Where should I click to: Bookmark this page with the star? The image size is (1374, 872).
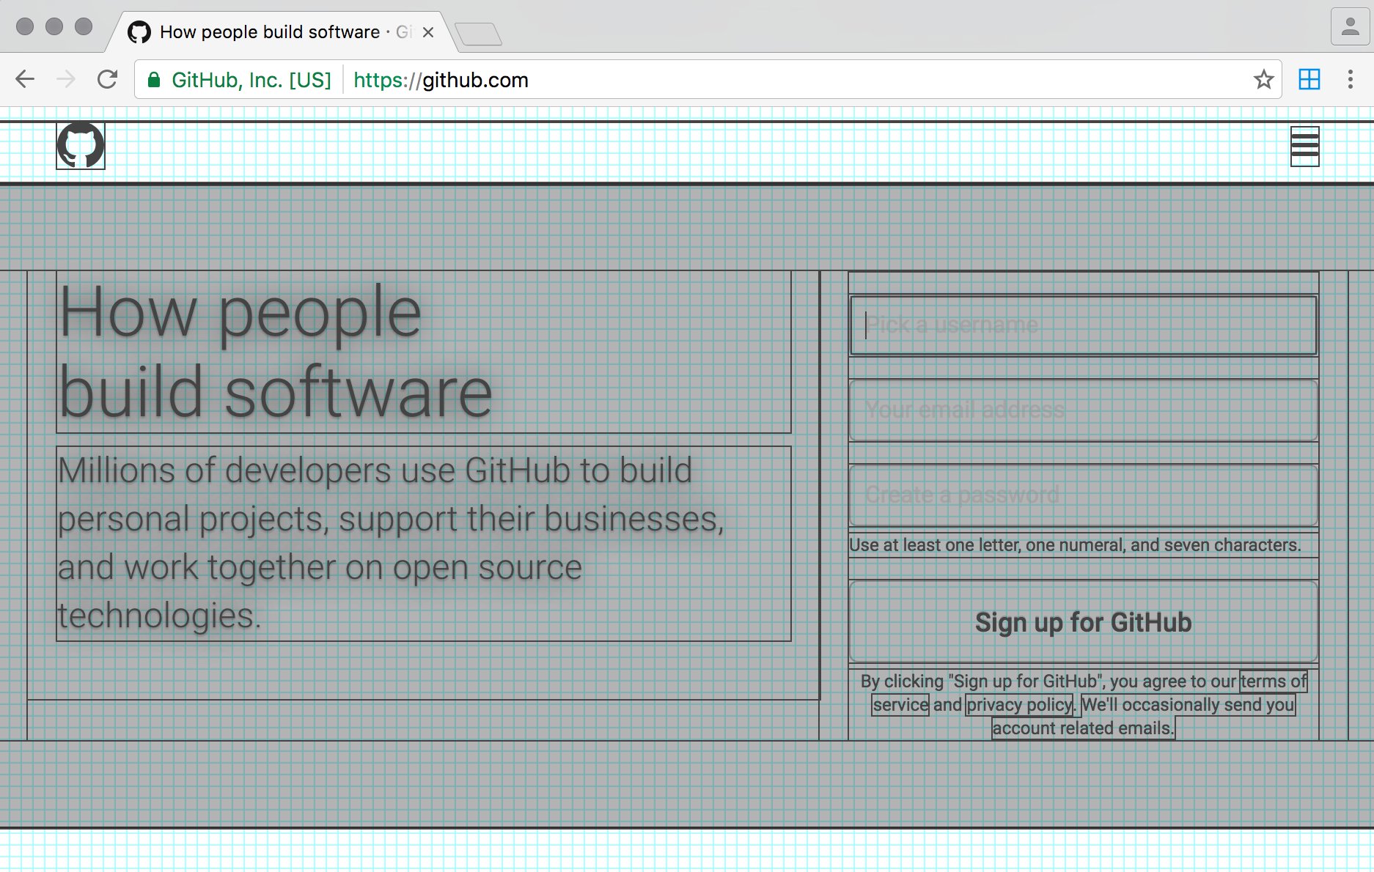coord(1263,79)
